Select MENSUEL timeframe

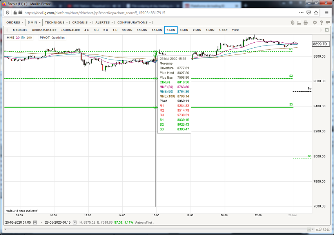[20, 30]
